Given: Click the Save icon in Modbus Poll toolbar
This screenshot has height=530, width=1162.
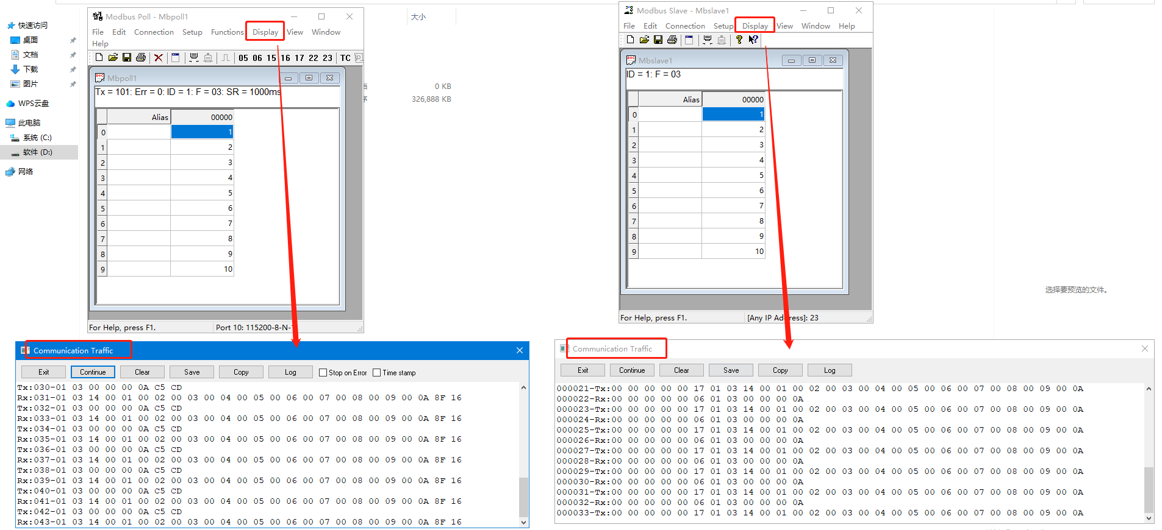Looking at the screenshot, I should (x=127, y=58).
